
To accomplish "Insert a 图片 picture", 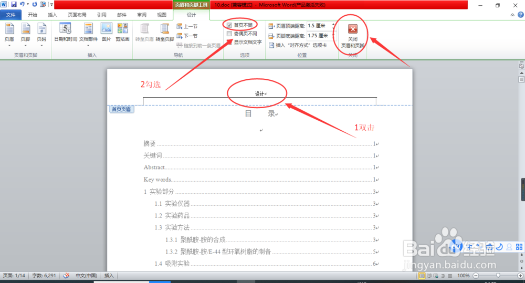I will coord(107,33).
